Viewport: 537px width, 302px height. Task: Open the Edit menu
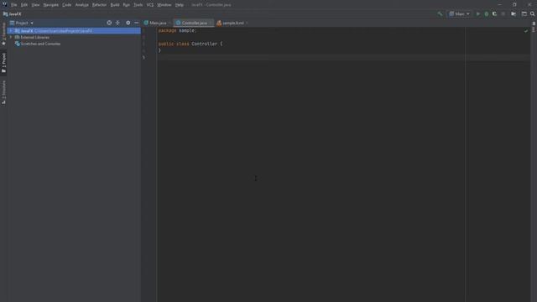pos(24,5)
